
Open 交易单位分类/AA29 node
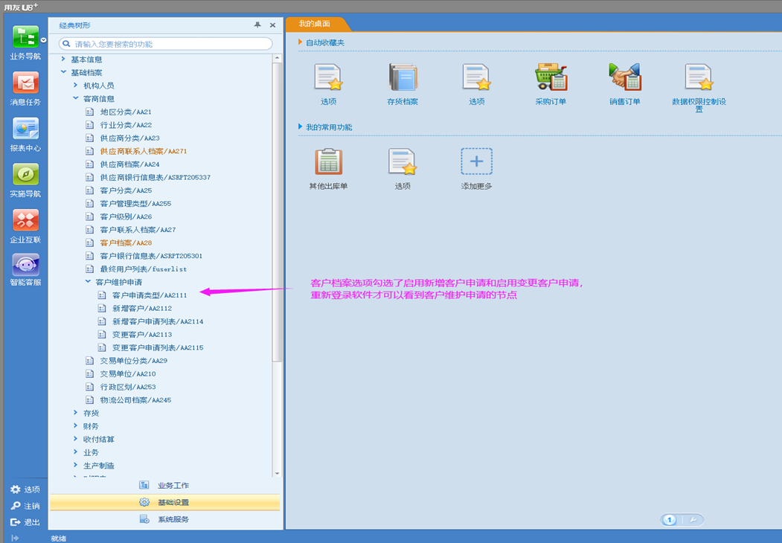coord(134,361)
